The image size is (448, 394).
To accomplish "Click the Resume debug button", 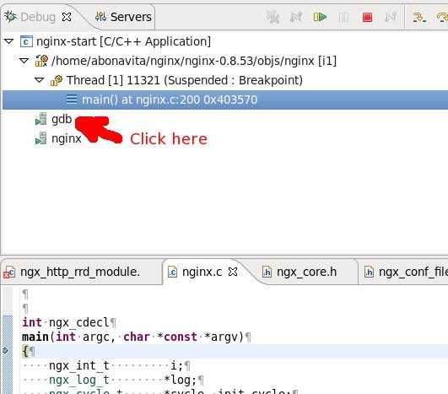I will tap(320, 17).
